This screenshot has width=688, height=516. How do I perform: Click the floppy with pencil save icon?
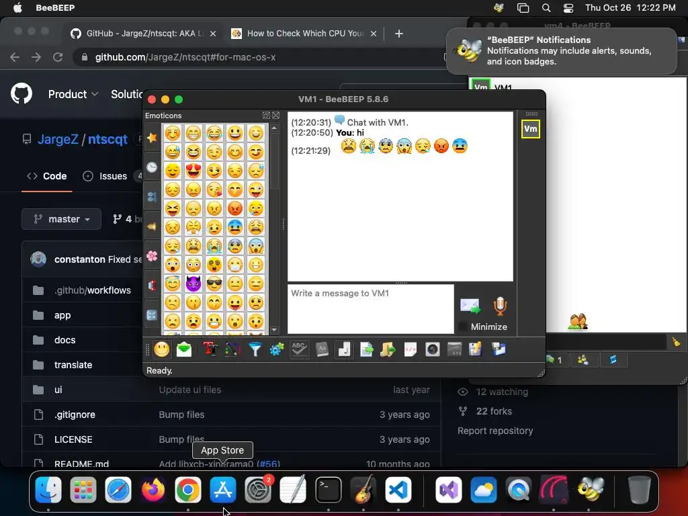(475, 349)
